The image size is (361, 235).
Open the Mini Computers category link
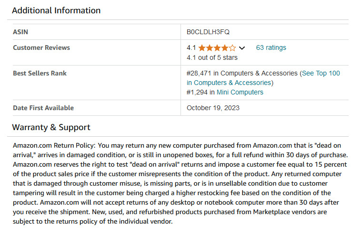(x=240, y=92)
